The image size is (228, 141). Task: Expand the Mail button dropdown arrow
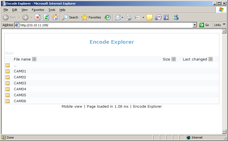(x=123, y=17)
